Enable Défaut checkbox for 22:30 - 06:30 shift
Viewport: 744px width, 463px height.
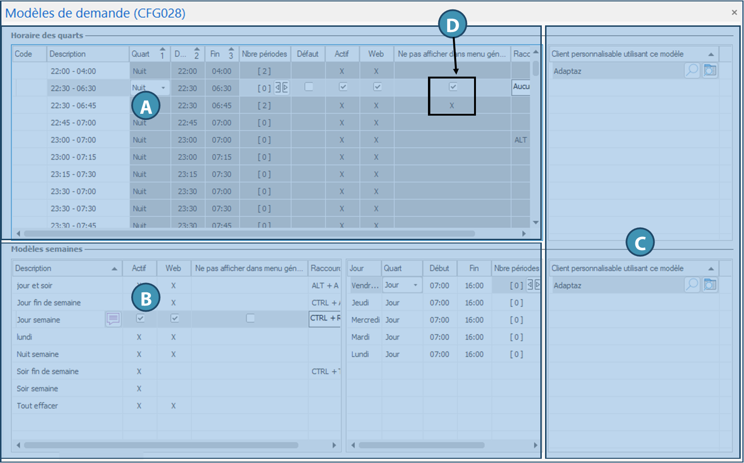(x=309, y=87)
